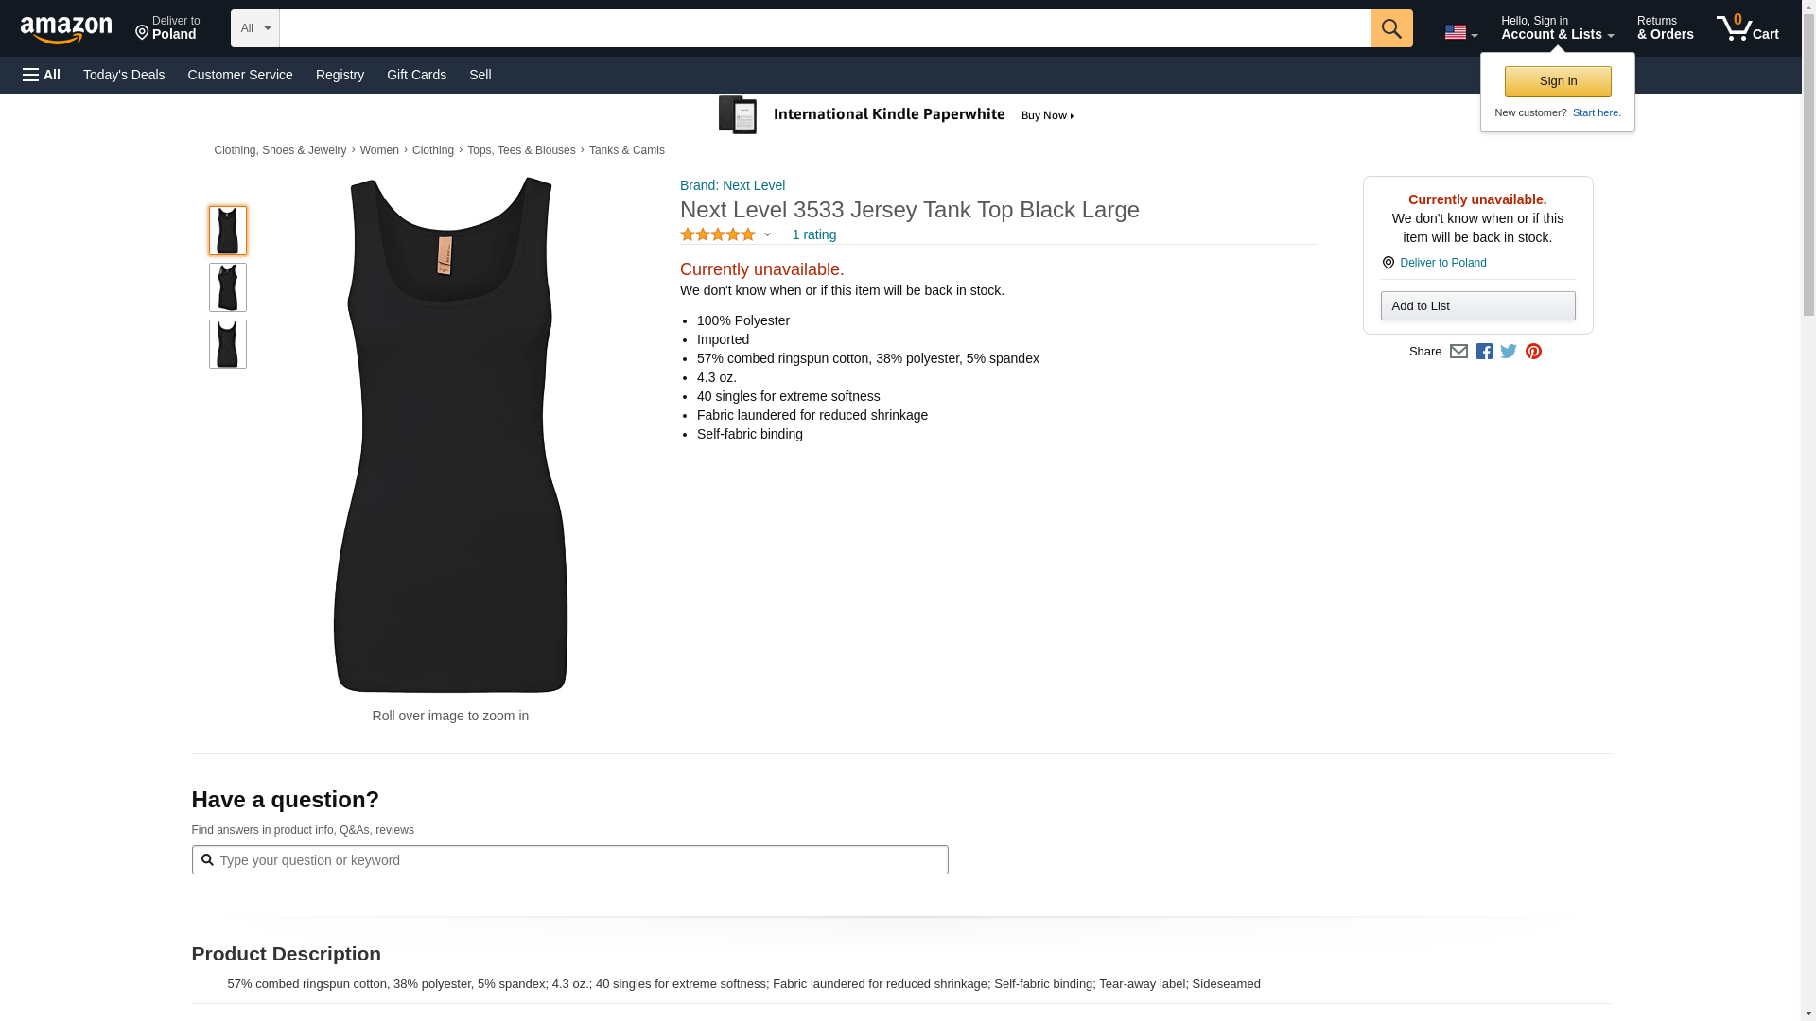Viewport: 1816px width, 1021px height.
Task: Go to Customer Service
Action: tap(240, 75)
